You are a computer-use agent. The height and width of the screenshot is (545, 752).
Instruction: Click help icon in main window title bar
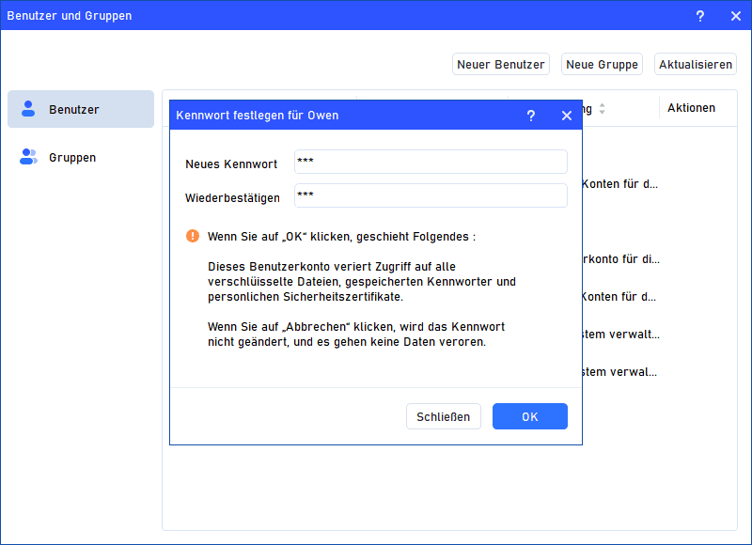[699, 16]
